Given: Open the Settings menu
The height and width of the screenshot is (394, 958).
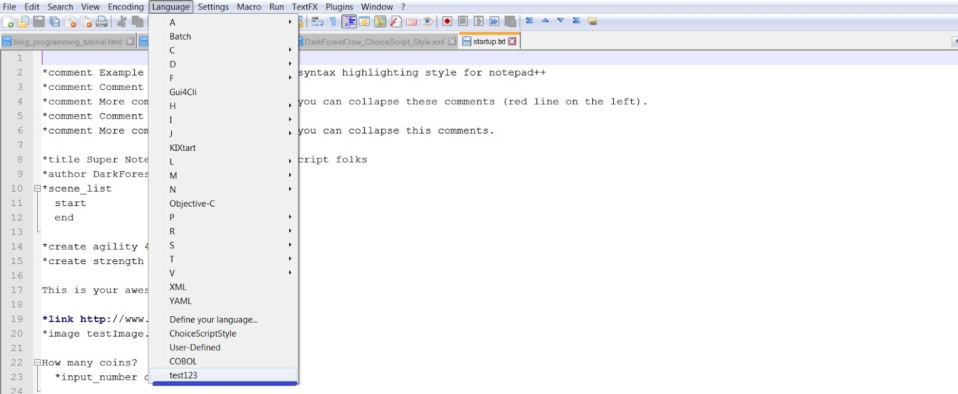Looking at the screenshot, I should 213,7.
